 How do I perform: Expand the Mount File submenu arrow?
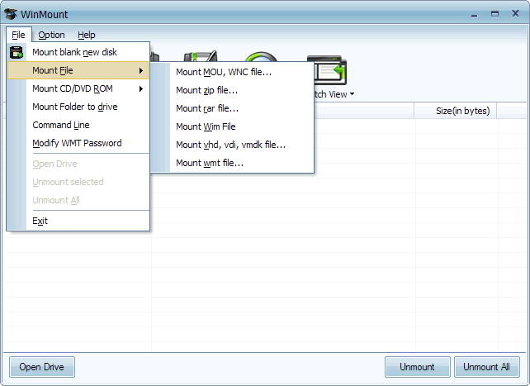tap(141, 70)
